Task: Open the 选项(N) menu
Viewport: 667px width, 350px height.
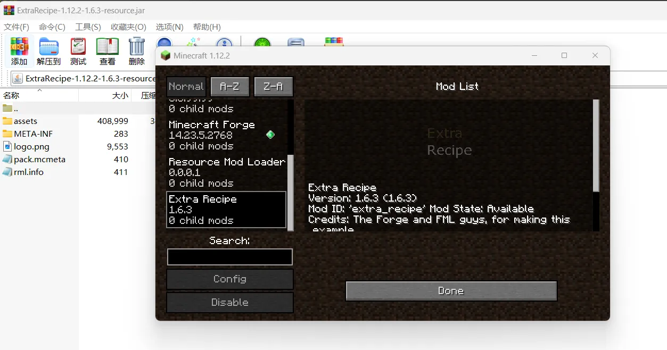Action: (169, 27)
